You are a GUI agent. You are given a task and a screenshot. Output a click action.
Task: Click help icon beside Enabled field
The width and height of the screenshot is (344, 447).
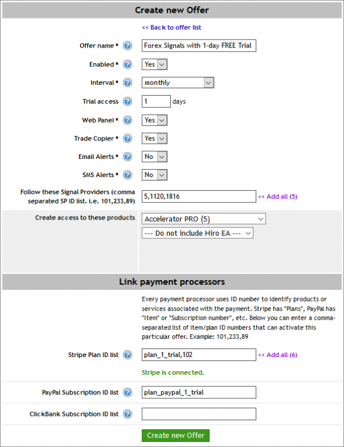point(128,65)
